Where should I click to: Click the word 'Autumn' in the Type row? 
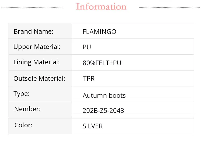tap(95, 96)
